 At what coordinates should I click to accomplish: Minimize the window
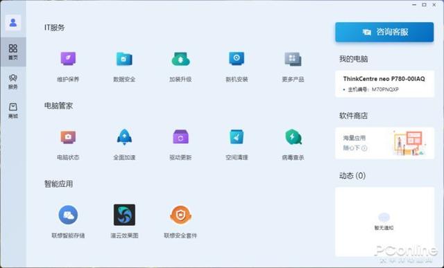414,5
